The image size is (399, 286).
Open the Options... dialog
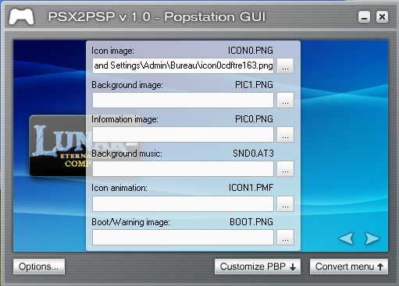[x=39, y=267]
